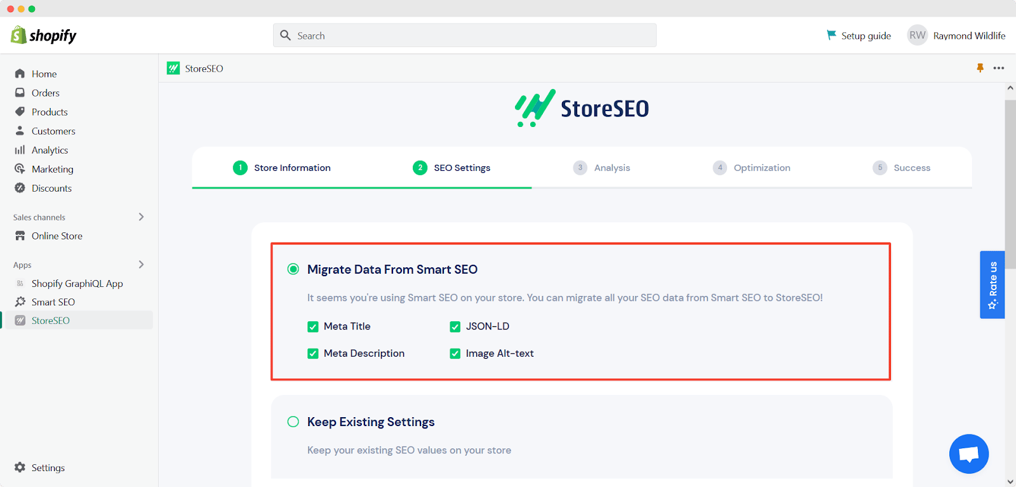Open Raymond Wildlife account menu
Viewport: 1016px width, 487px height.
click(x=956, y=36)
